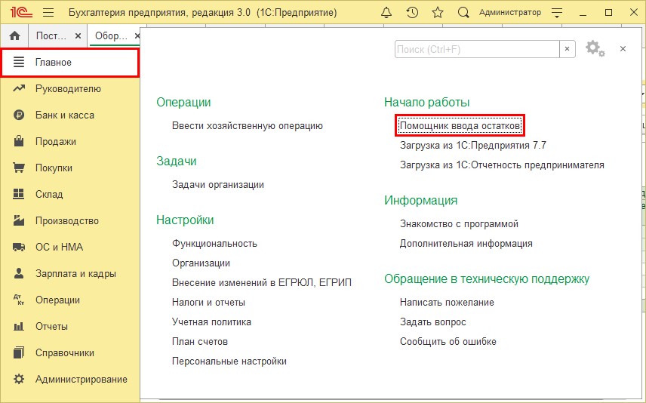646x403 pixels.
Task: Open План счетов
Action: [200, 342]
